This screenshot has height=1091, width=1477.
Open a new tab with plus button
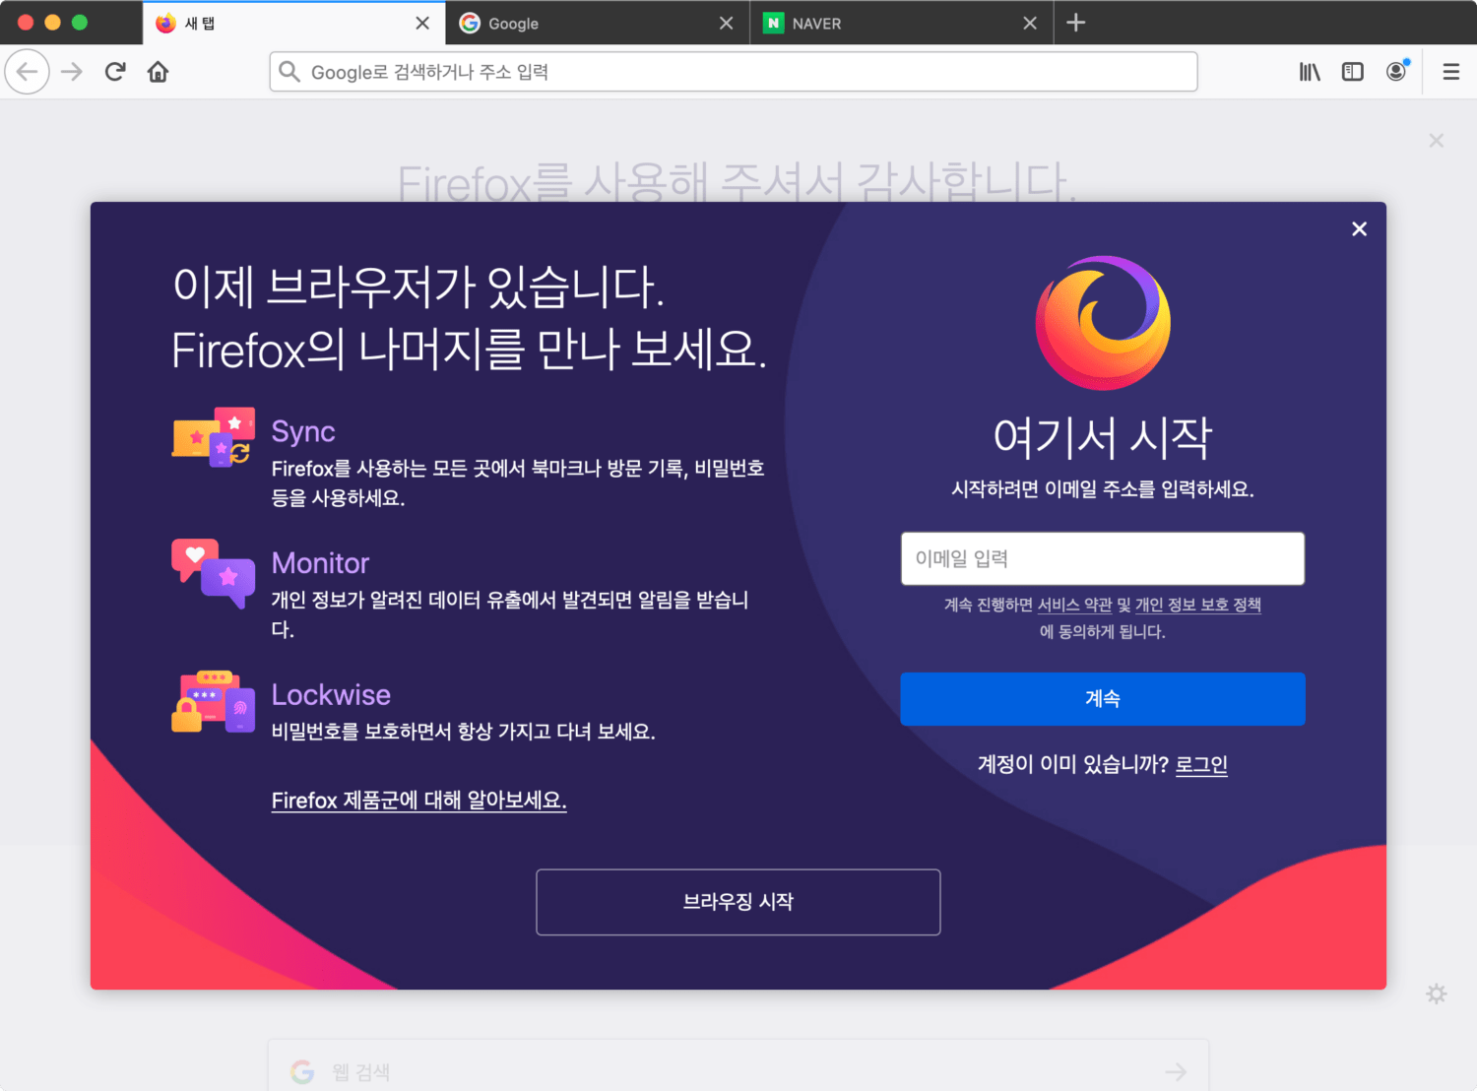(1076, 23)
